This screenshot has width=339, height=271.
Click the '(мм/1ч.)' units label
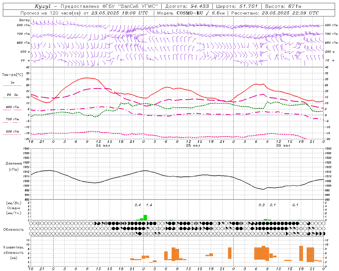click(14, 213)
